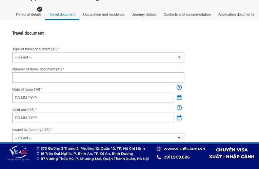This screenshot has width=259, height=169.
Task: Open the Journey details tab
Action: tap(144, 15)
